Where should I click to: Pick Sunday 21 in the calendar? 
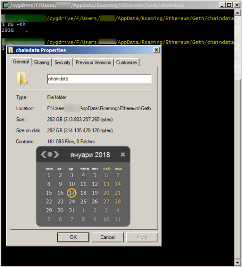[118, 193]
